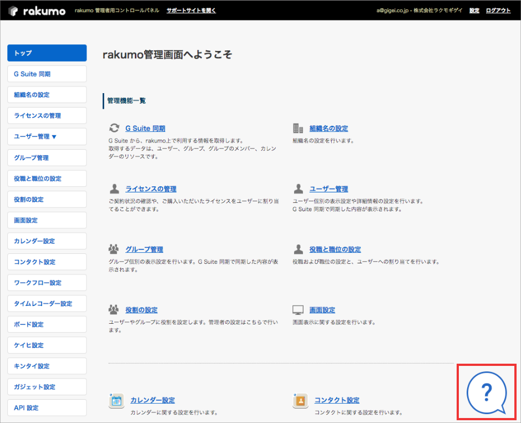Follow the ユーザー管理 link in main content
Image resolution: width=521 pixels, height=423 pixels.
pos(328,189)
